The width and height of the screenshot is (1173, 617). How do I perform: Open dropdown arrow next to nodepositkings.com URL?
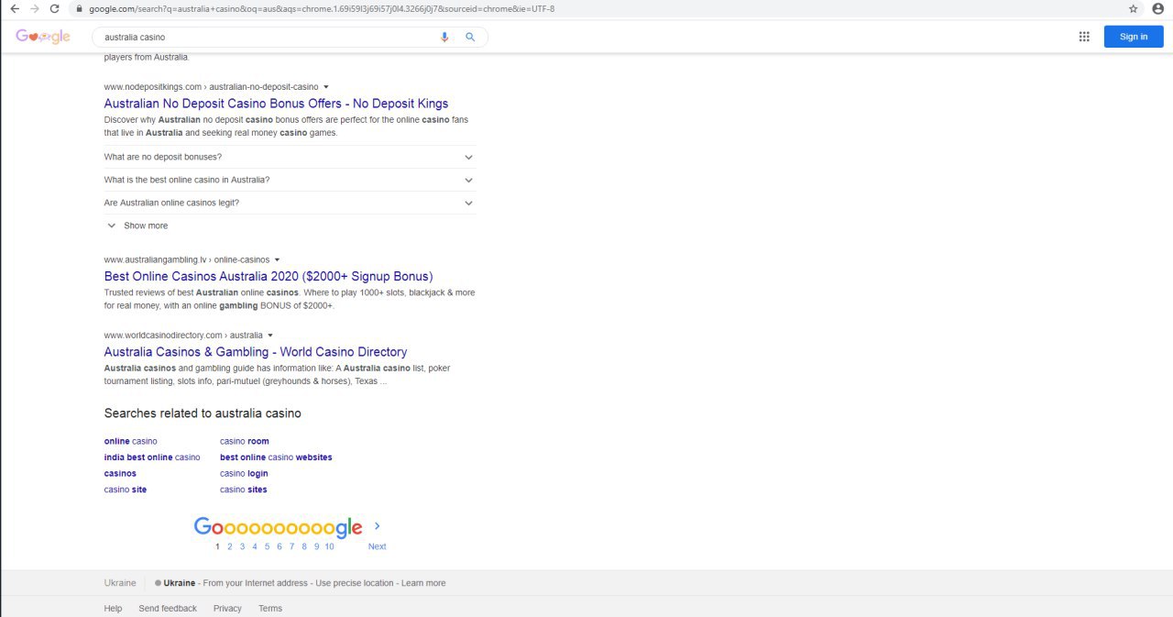point(326,87)
